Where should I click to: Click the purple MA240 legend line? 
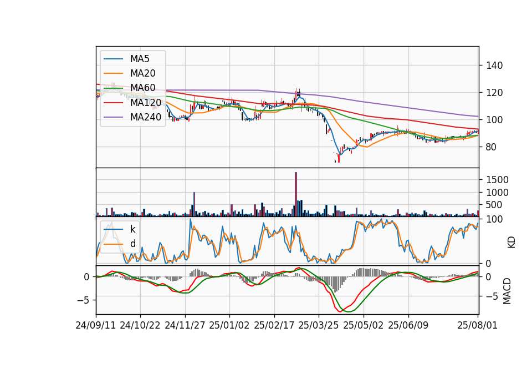(113, 117)
